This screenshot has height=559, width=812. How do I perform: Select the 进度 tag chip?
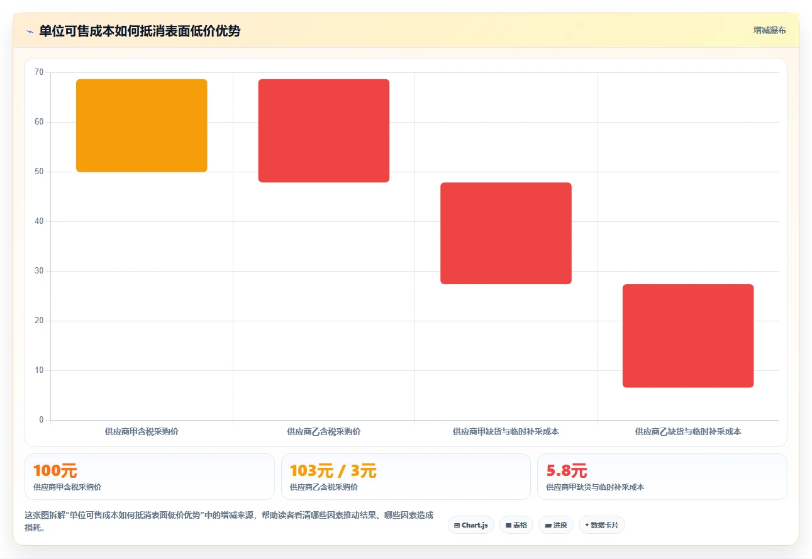tap(556, 525)
